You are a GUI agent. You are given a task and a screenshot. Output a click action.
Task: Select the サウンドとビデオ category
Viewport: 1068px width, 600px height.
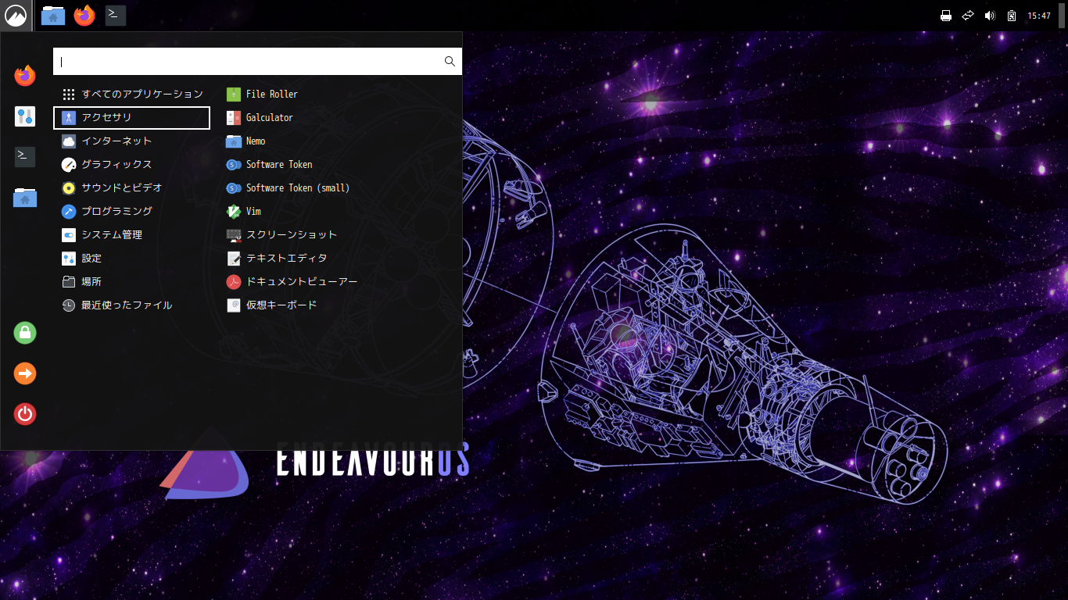point(132,187)
